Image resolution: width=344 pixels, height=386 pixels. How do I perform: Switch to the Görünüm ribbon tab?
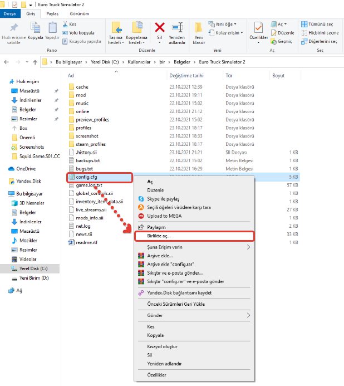pos(79,14)
